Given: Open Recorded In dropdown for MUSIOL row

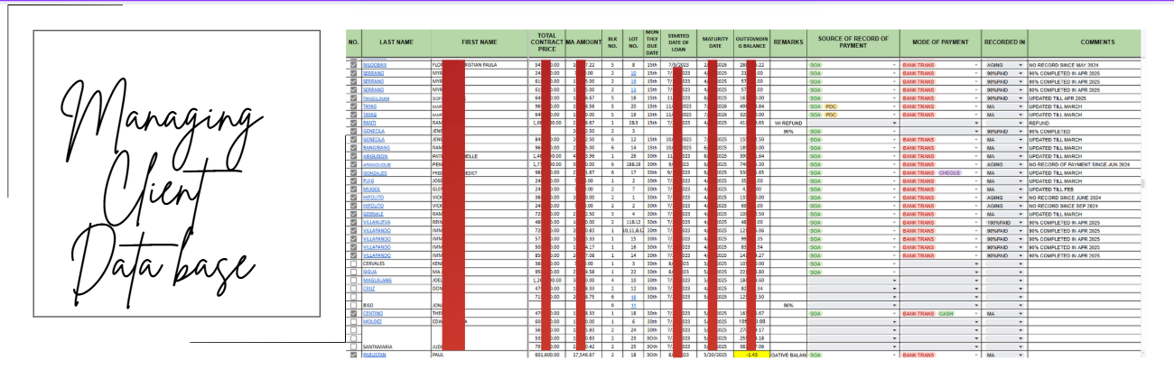Looking at the screenshot, I should (1021, 189).
